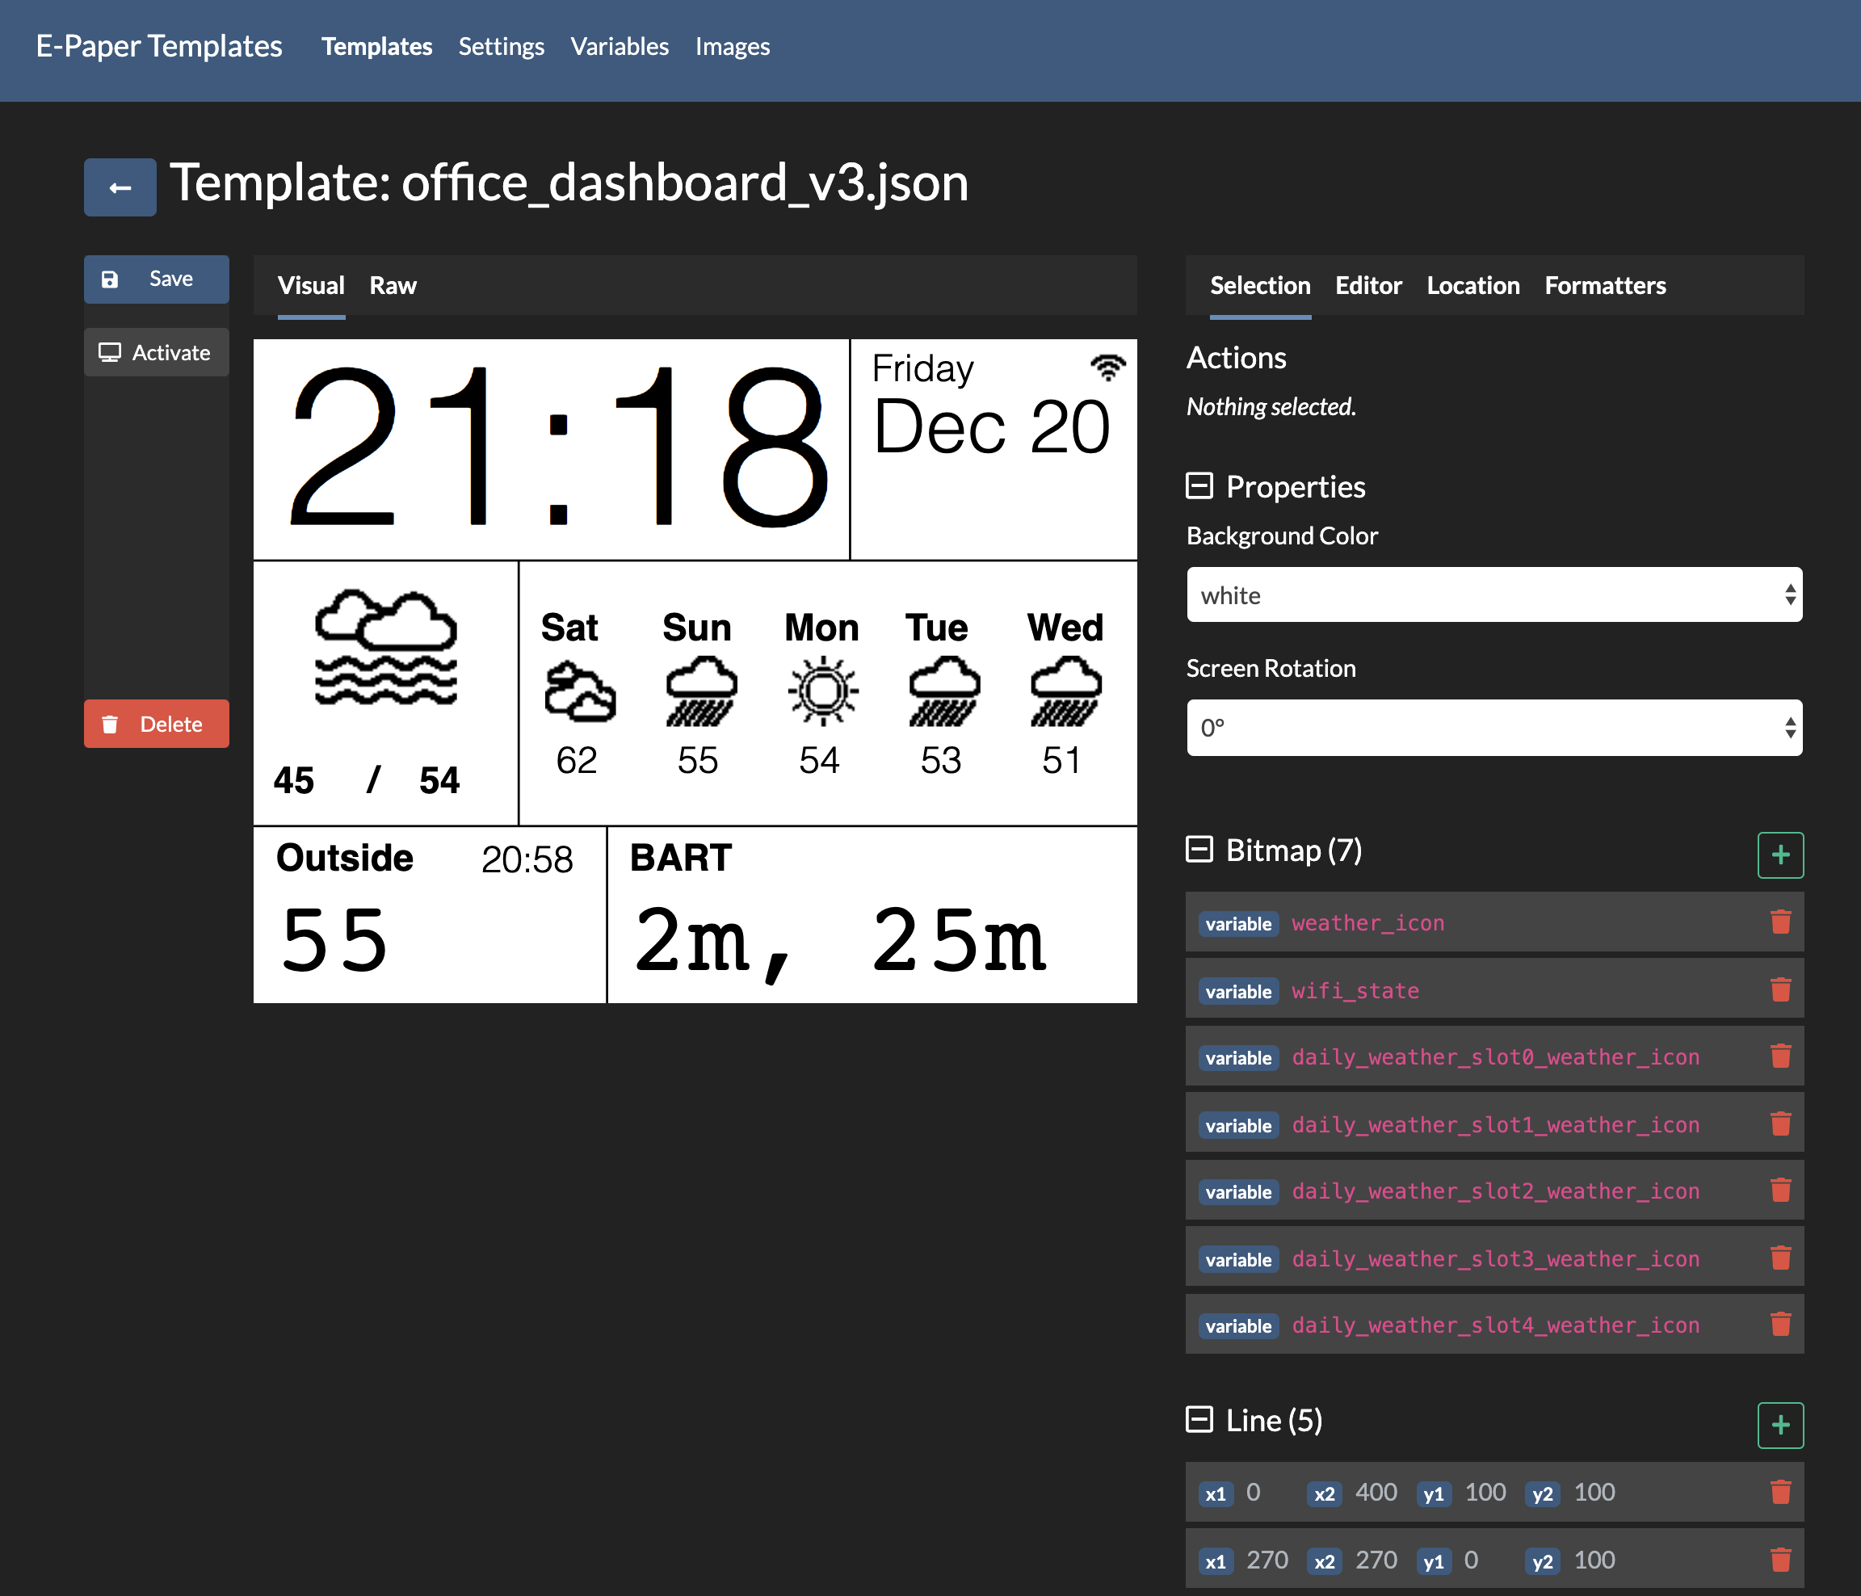Open the Variables menu item
This screenshot has height=1596, width=1861.
coord(619,47)
